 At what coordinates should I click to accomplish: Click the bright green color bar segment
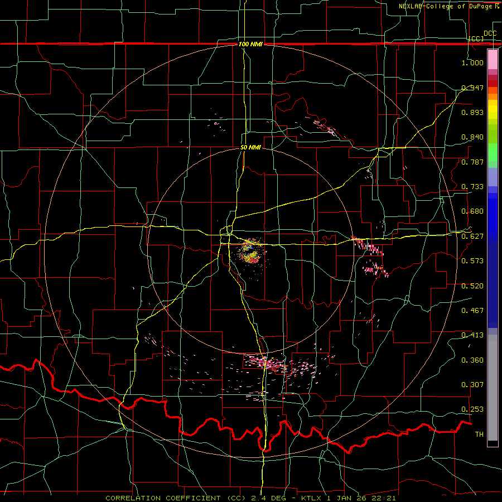493,152
